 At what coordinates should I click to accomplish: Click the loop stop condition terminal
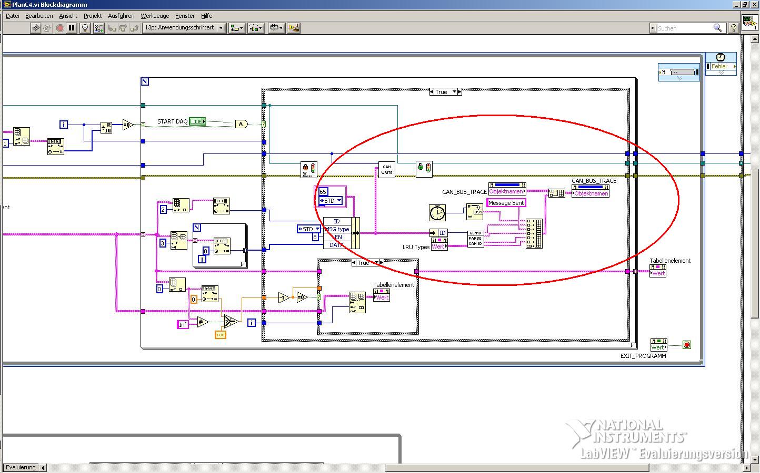(x=687, y=345)
